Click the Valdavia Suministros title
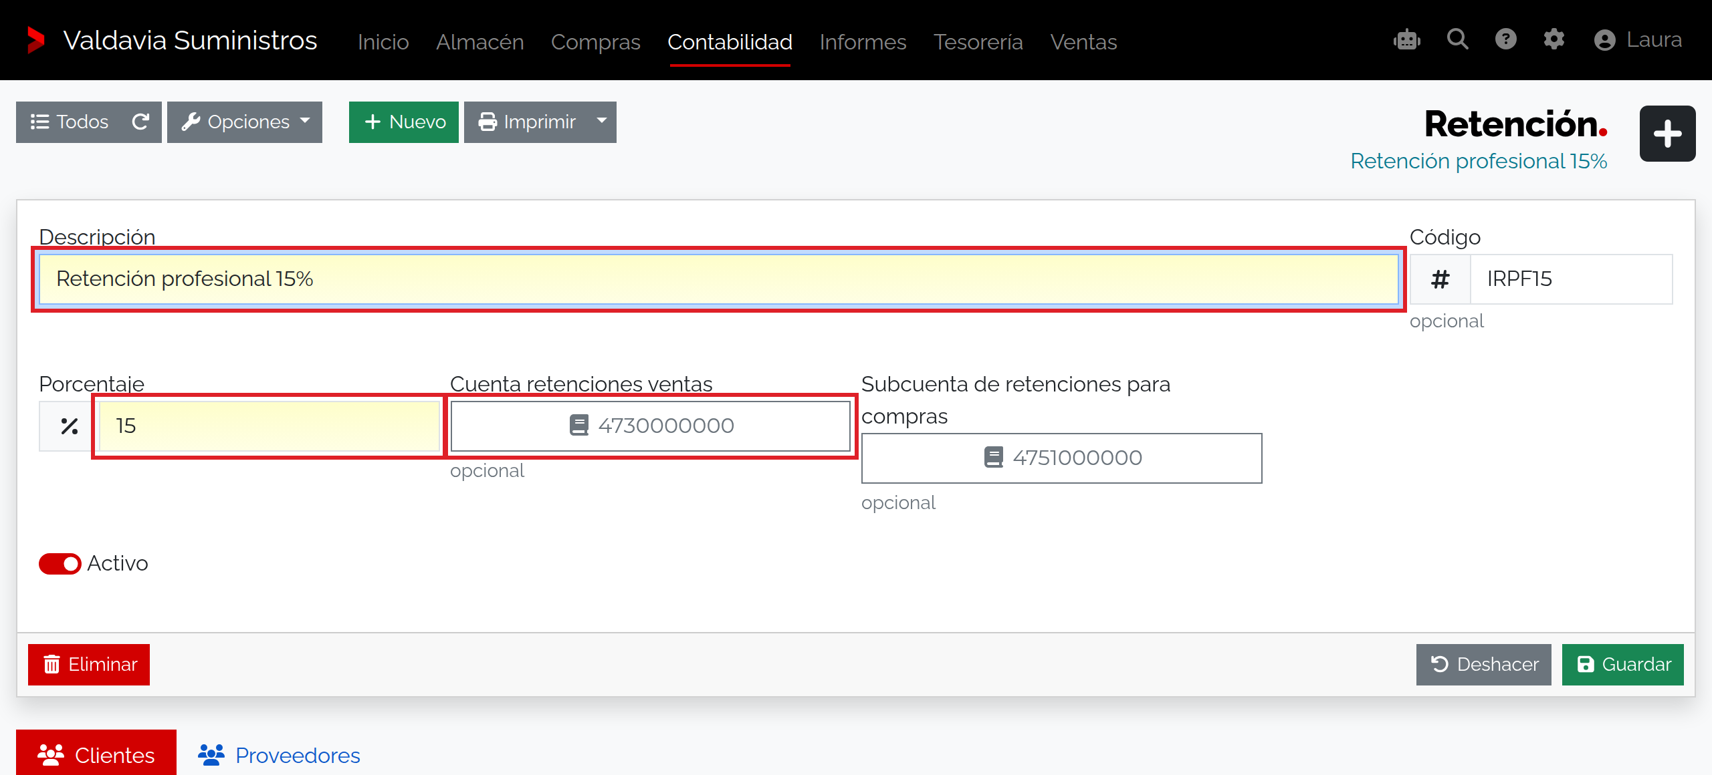Screen dimensions: 1712x775 coord(190,40)
